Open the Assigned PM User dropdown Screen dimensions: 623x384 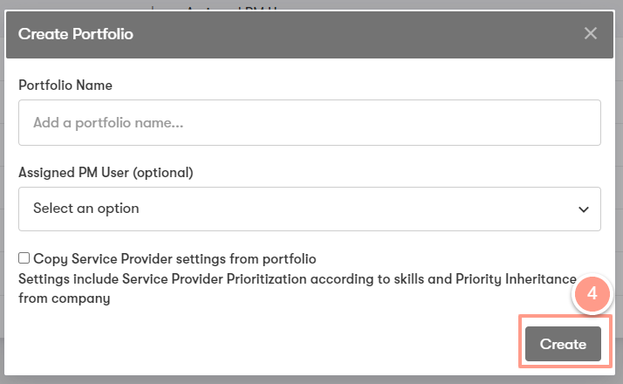coord(310,209)
